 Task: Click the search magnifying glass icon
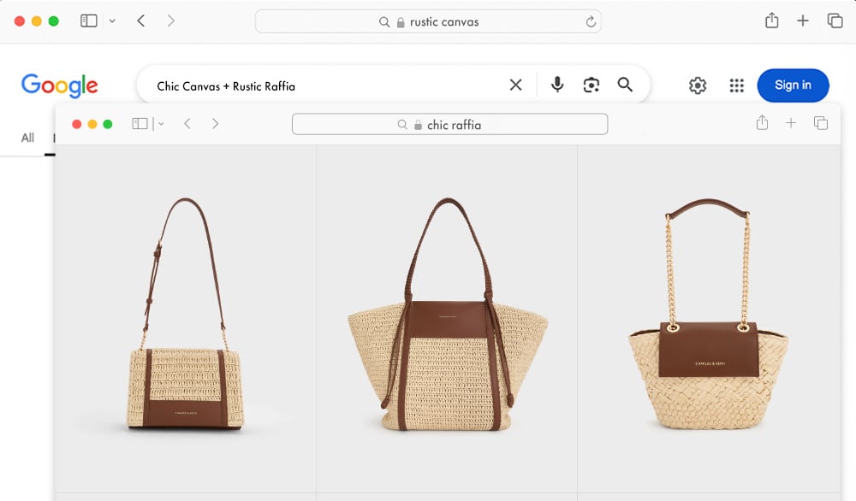[x=625, y=85]
